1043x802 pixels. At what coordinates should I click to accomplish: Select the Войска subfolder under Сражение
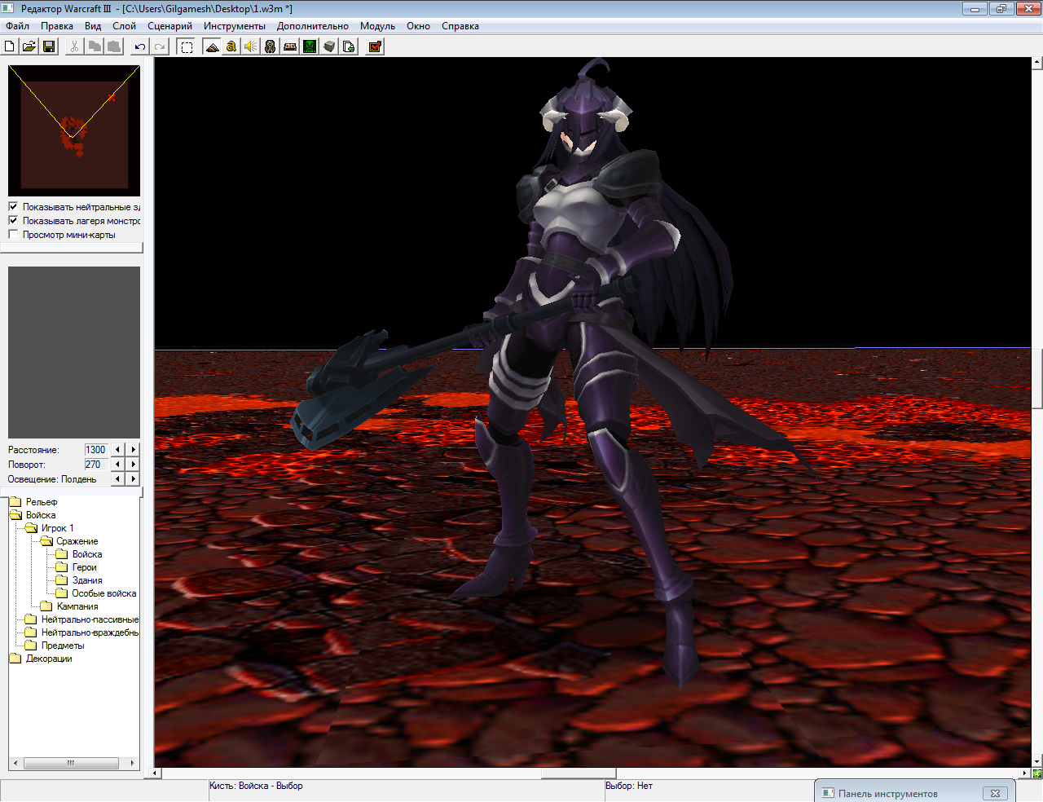point(87,554)
